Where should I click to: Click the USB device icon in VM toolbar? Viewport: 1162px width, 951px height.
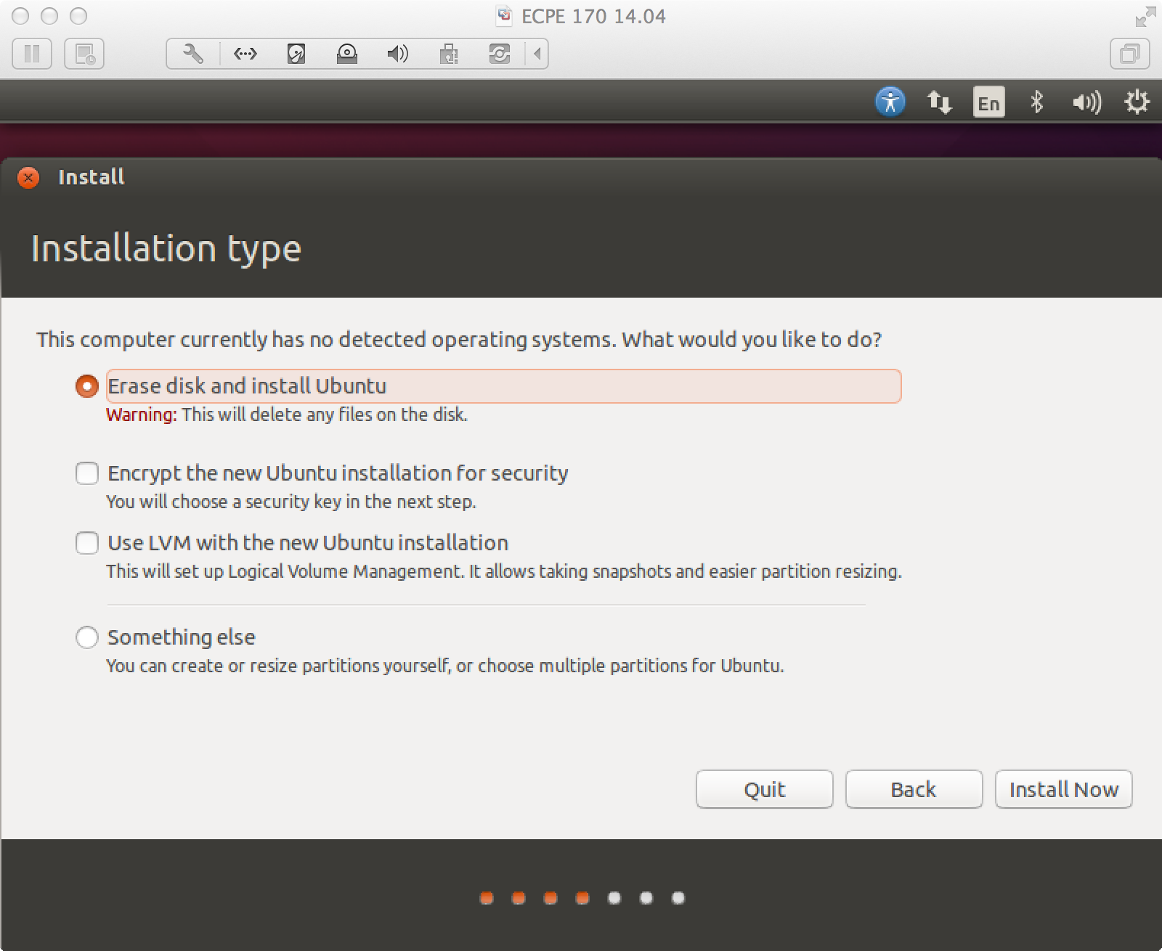pyautogui.click(x=449, y=54)
